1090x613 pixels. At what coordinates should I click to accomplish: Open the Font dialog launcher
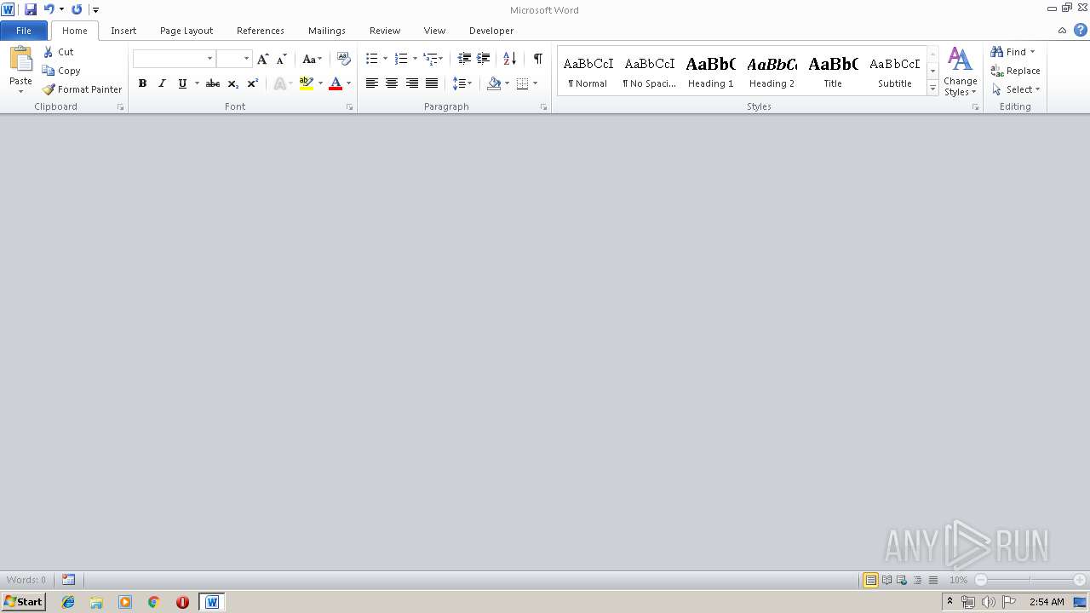click(x=349, y=107)
